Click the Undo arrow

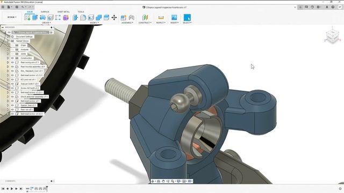23,7
